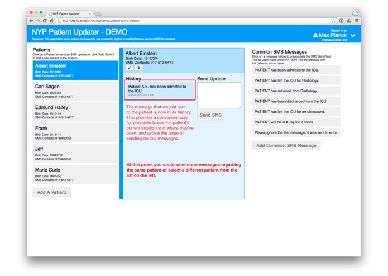
Task: Select patient Frank
Action: (x=75, y=132)
